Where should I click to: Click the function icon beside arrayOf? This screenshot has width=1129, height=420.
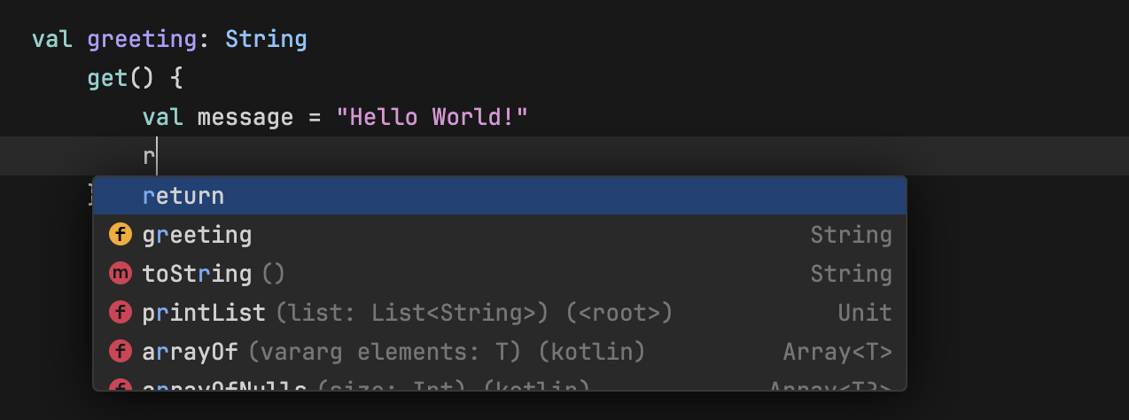(x=120, y=352)
